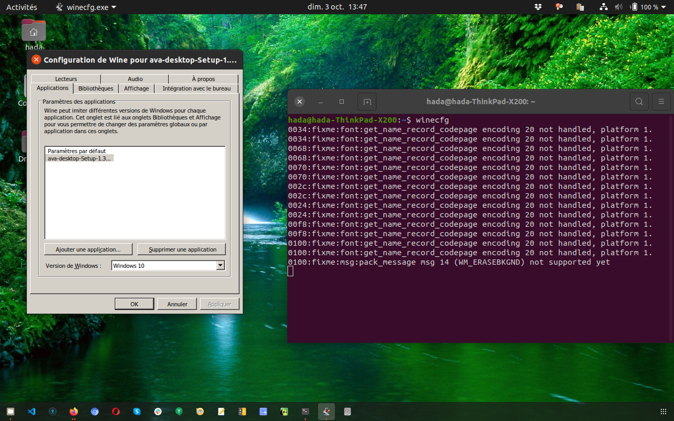
Task: Click the WM_ERASEBKGND message line in terminal
Action: point(449,262)
